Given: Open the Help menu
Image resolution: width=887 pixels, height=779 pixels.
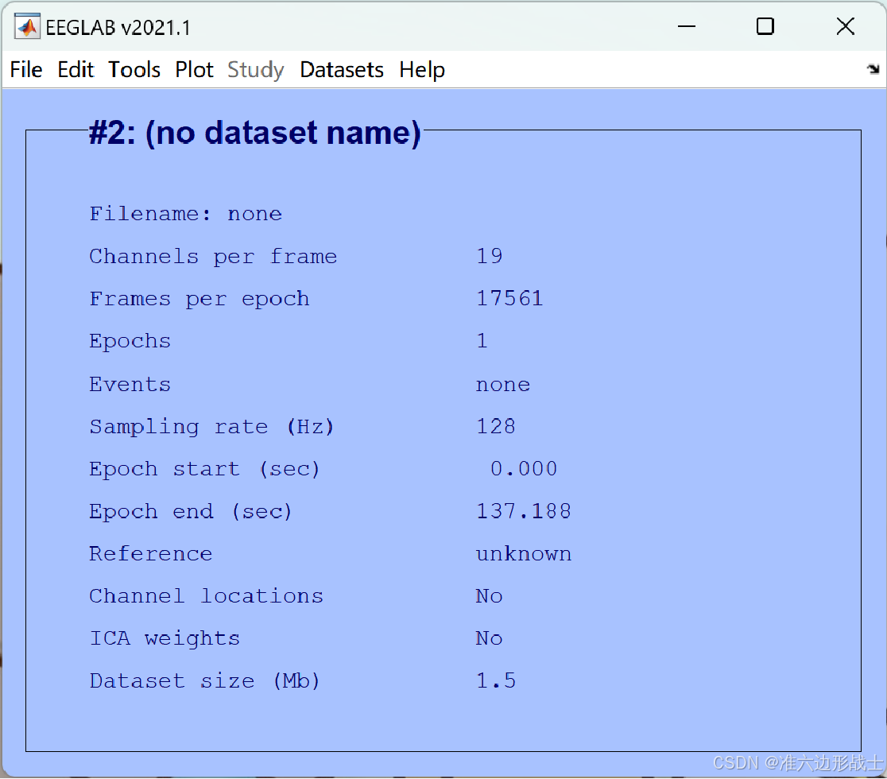Looking at the screenshot, I should point(422,70).
